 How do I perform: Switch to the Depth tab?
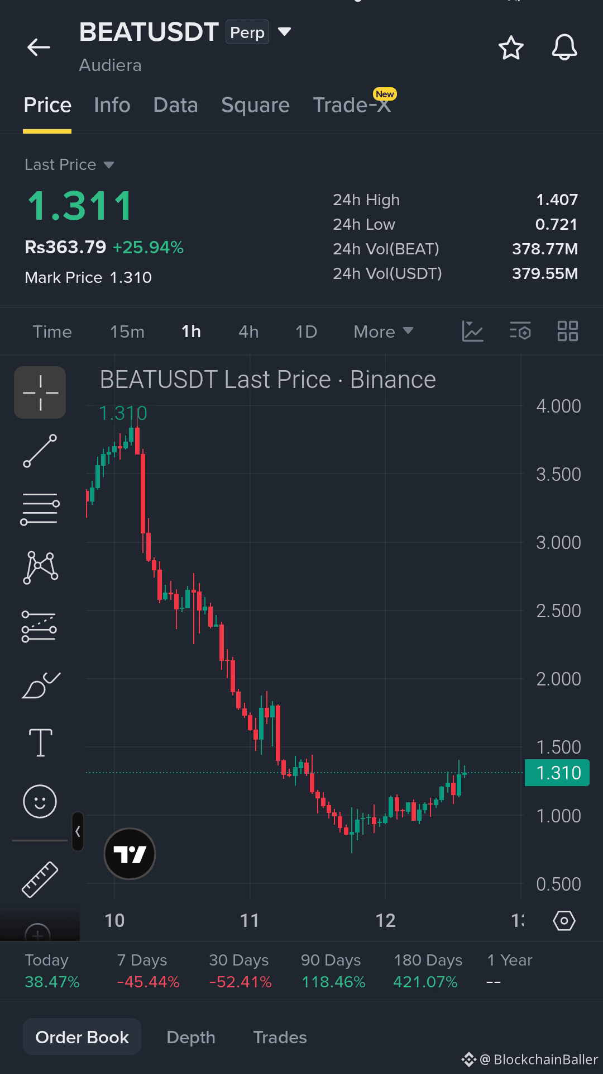click(x=191, y=1037)
